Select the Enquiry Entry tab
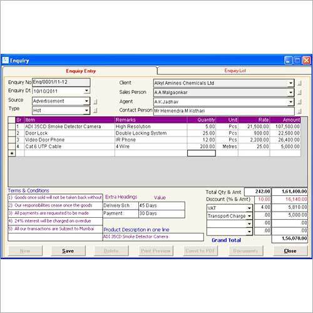The height and width of the screenshot is (313, 313). point(81,71)
